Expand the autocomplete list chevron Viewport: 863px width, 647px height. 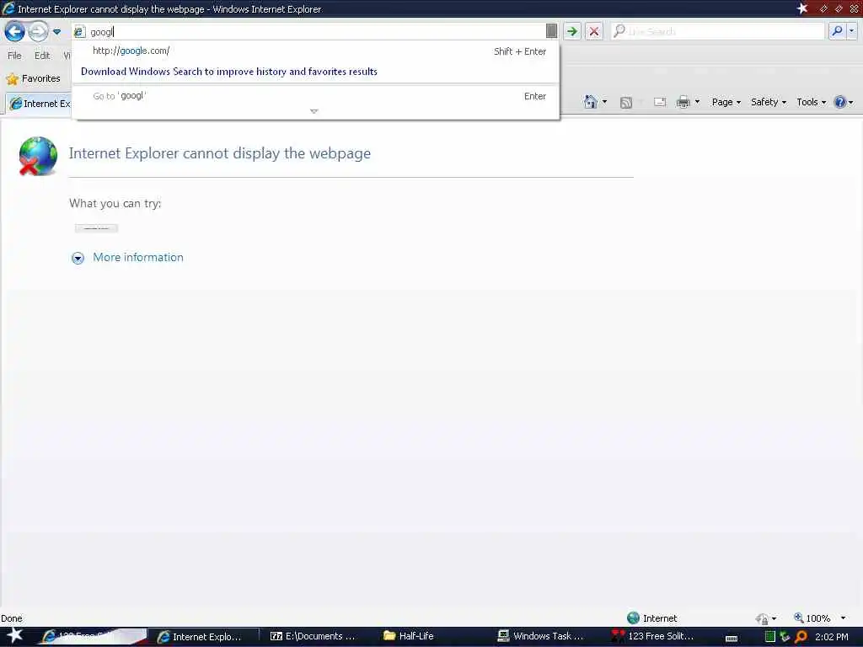pyautogui.click(x=314, y=111)
